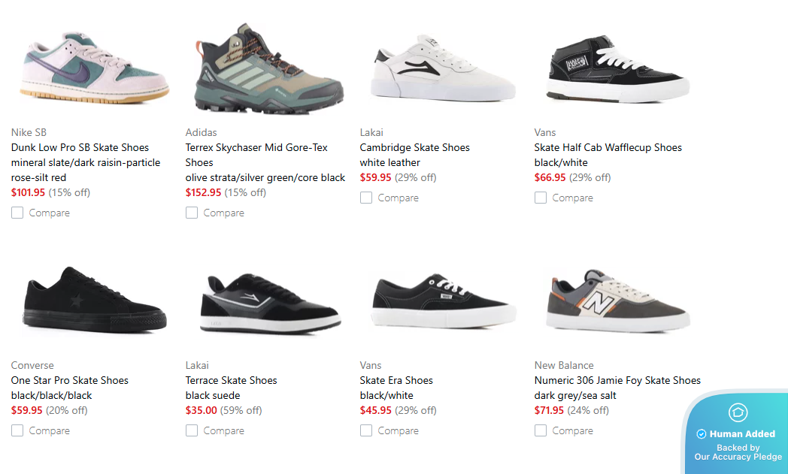This screenshot has width=788, height=474.
Task: Open the New Balance 306 shoe image
Action: 618,301
